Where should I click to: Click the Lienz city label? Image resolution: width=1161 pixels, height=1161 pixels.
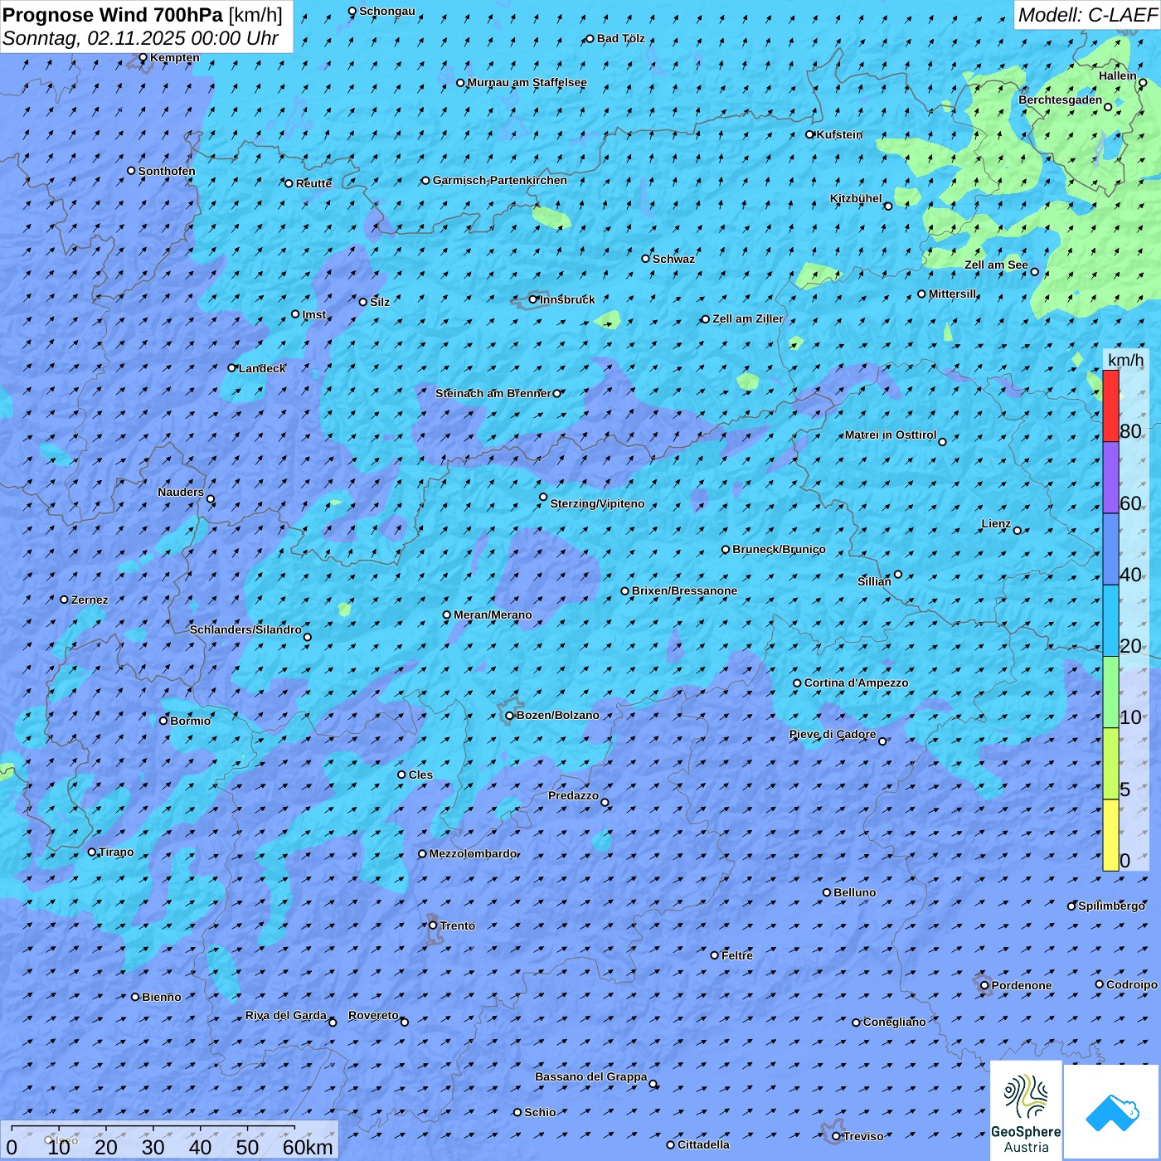[996, 523]
